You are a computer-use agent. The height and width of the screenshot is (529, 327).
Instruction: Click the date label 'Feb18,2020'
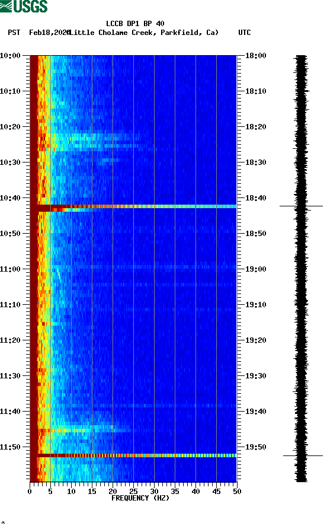(x=49, y=33)
